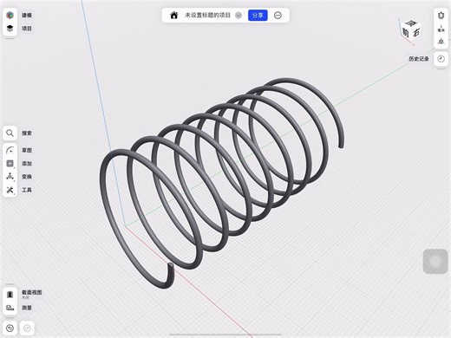This screenshot has width=451, height=338.
Task: Click the greyed redo arrow button
Action: [x=27, y=328]
